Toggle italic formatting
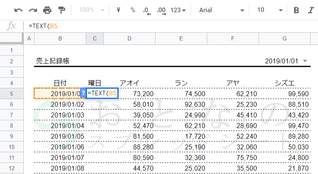318x174 pixels. click(311, 10)
